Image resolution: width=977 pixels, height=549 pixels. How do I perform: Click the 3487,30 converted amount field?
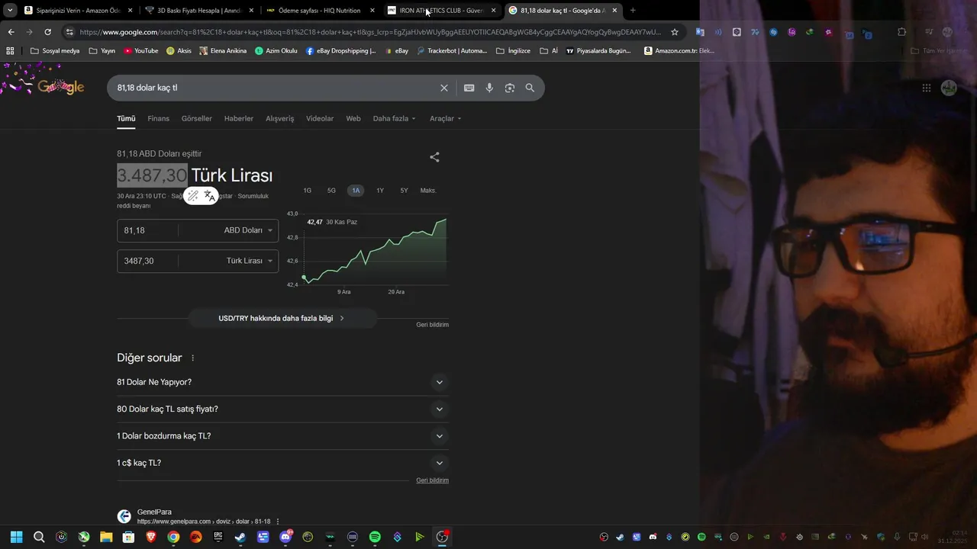tap(148, 261)
